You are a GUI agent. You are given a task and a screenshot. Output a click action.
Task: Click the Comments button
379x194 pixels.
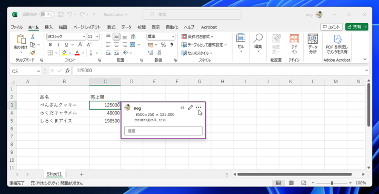coord(332,27)
